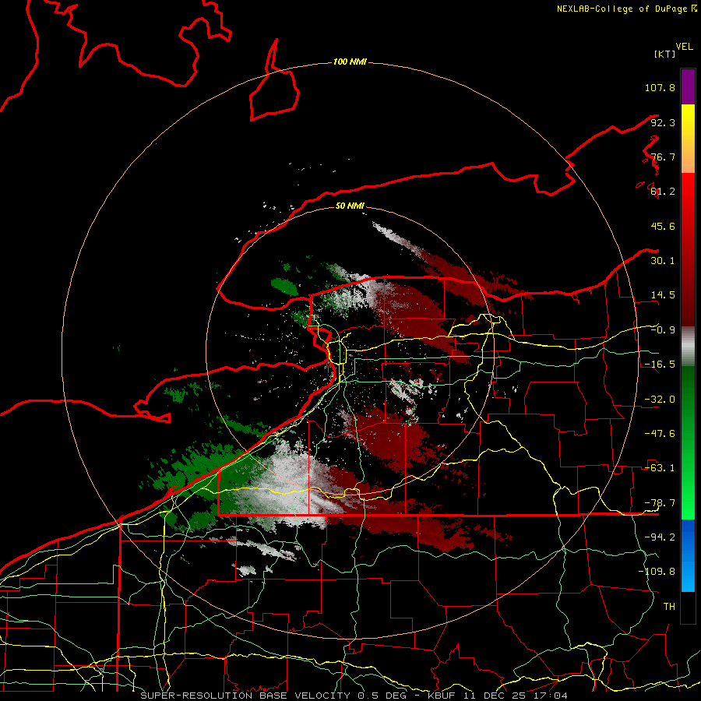
Task: Click the 14.5 velocity scale value
Action: click(x=663, y=295)
